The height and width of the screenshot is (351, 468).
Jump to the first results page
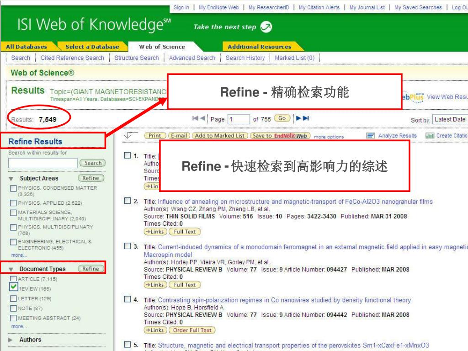pos(195,118)
